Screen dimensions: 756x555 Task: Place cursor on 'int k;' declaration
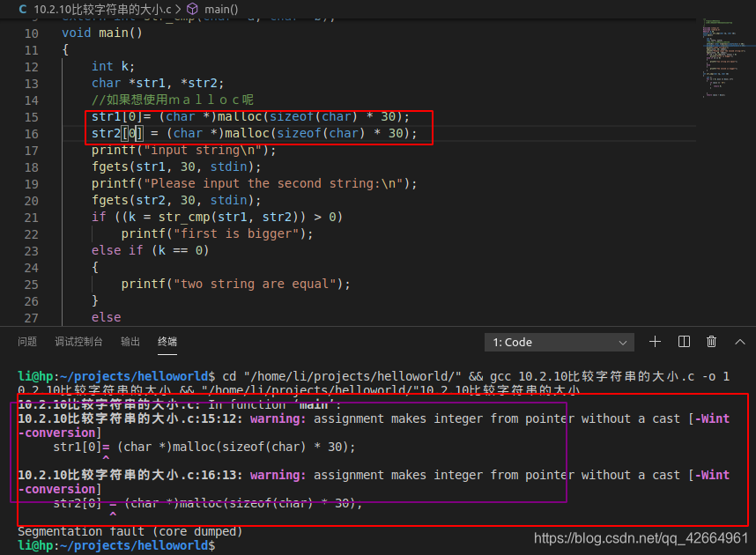tap(114, 66)
